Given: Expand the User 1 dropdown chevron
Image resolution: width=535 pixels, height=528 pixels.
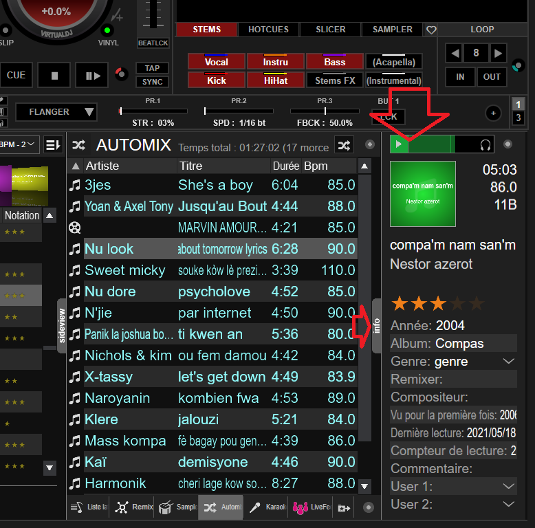Looking at the screenshot, I should click(508, 486).
